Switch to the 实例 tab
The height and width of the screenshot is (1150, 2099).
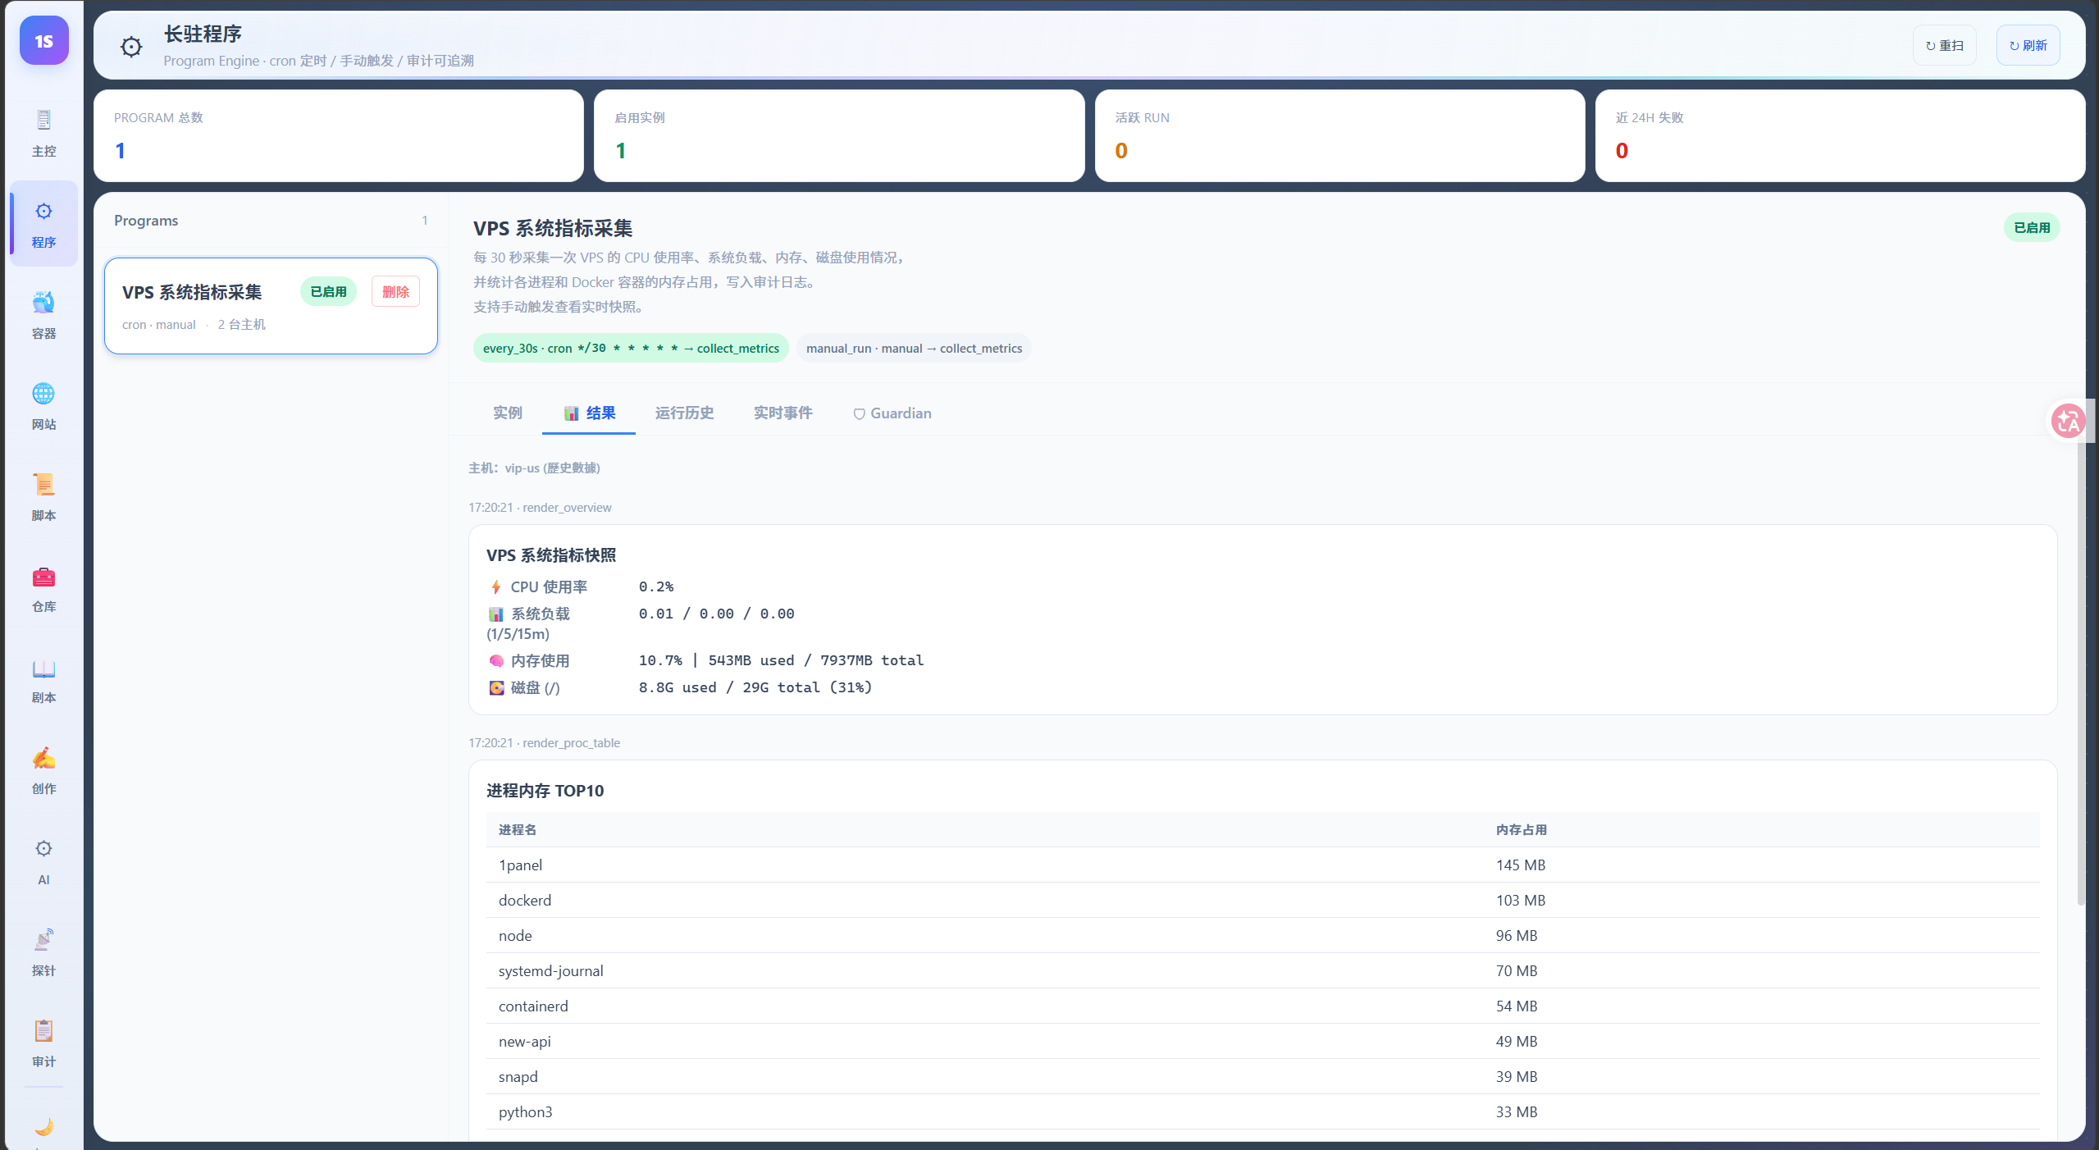pos(507,413)
